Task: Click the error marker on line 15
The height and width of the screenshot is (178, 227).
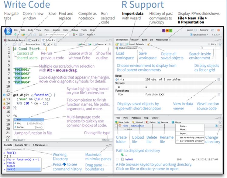Action: [4, 107]
